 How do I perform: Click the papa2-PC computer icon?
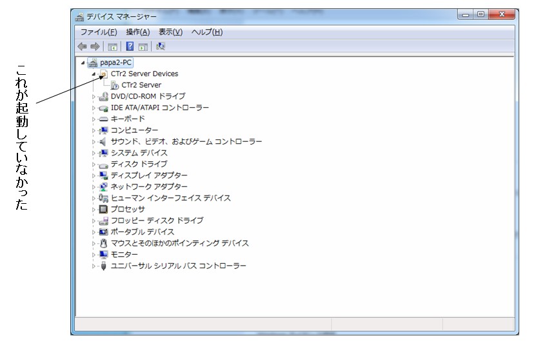pyautogui.click(x=93, y=63)
